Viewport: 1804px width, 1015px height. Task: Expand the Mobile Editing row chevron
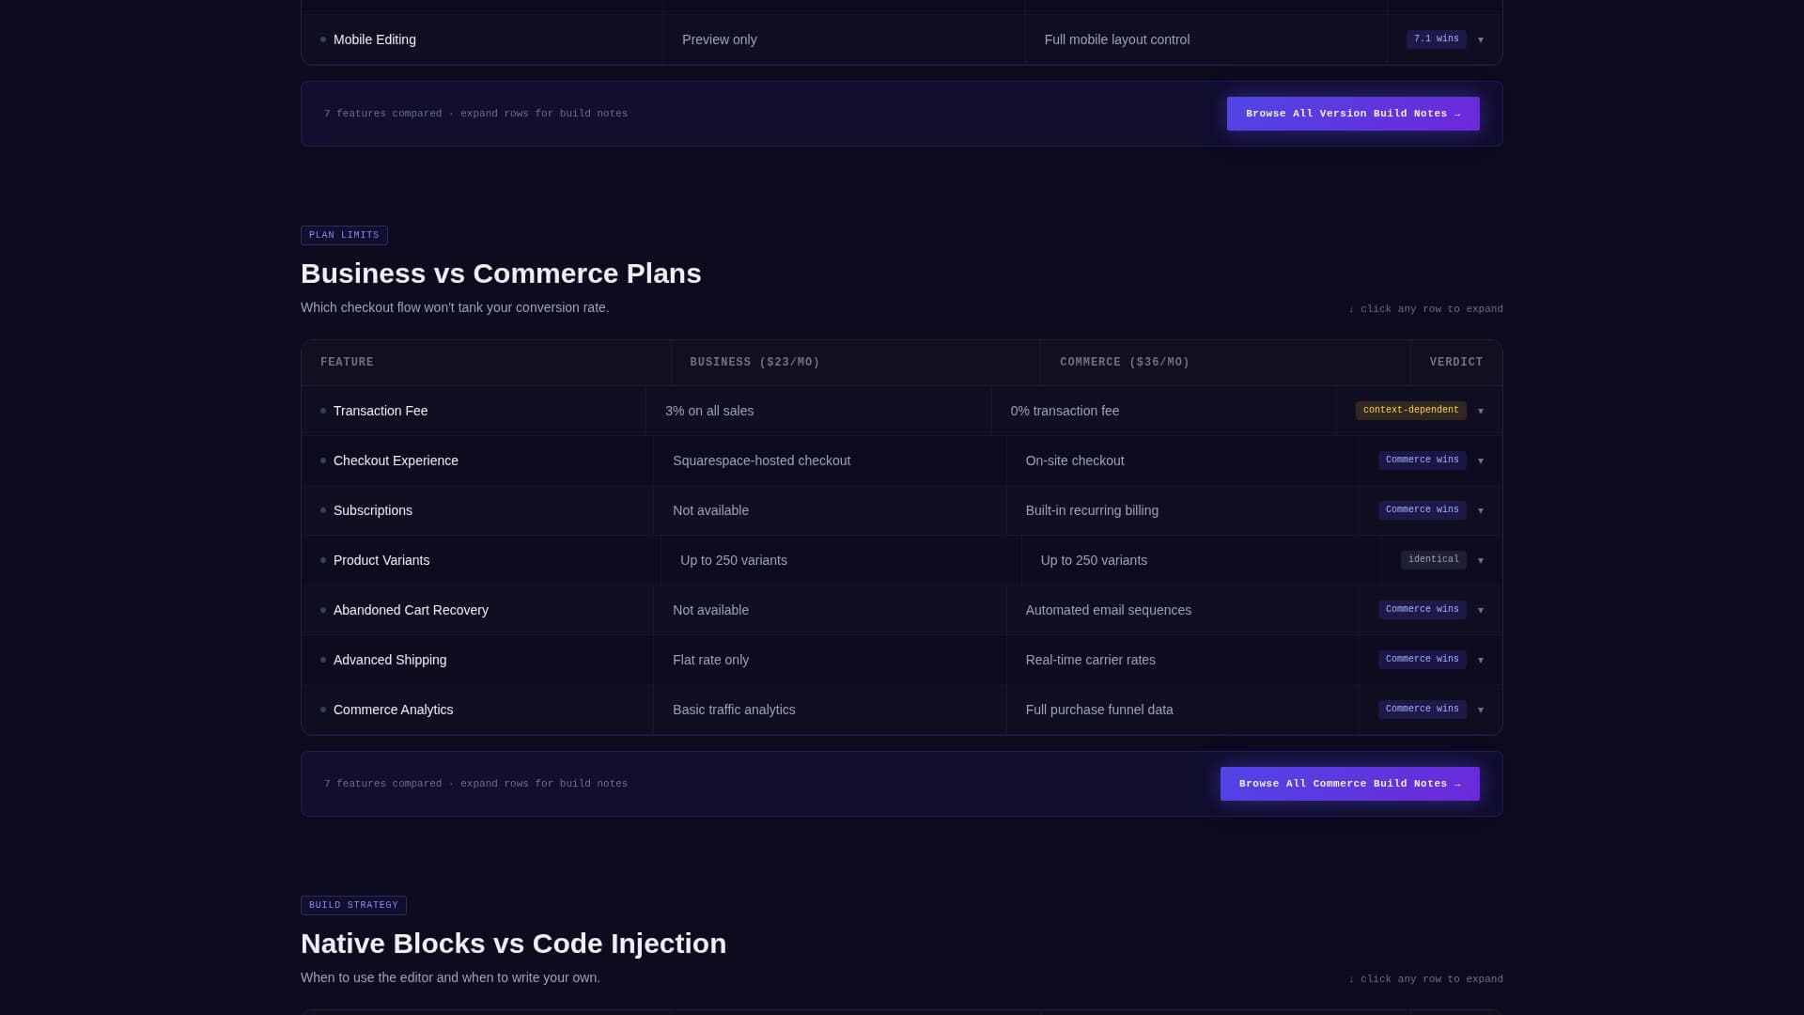click(1481, 39)
